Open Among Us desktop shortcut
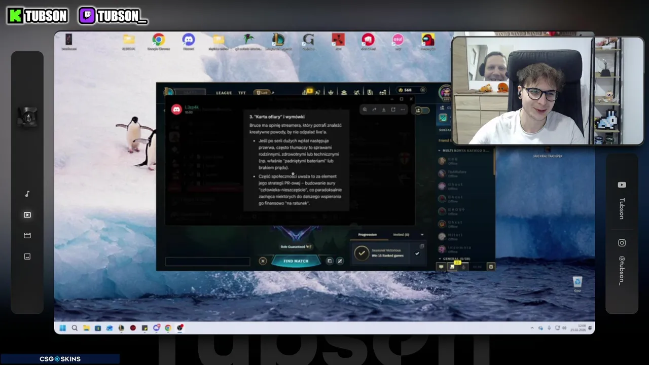 tap(428, 42)
